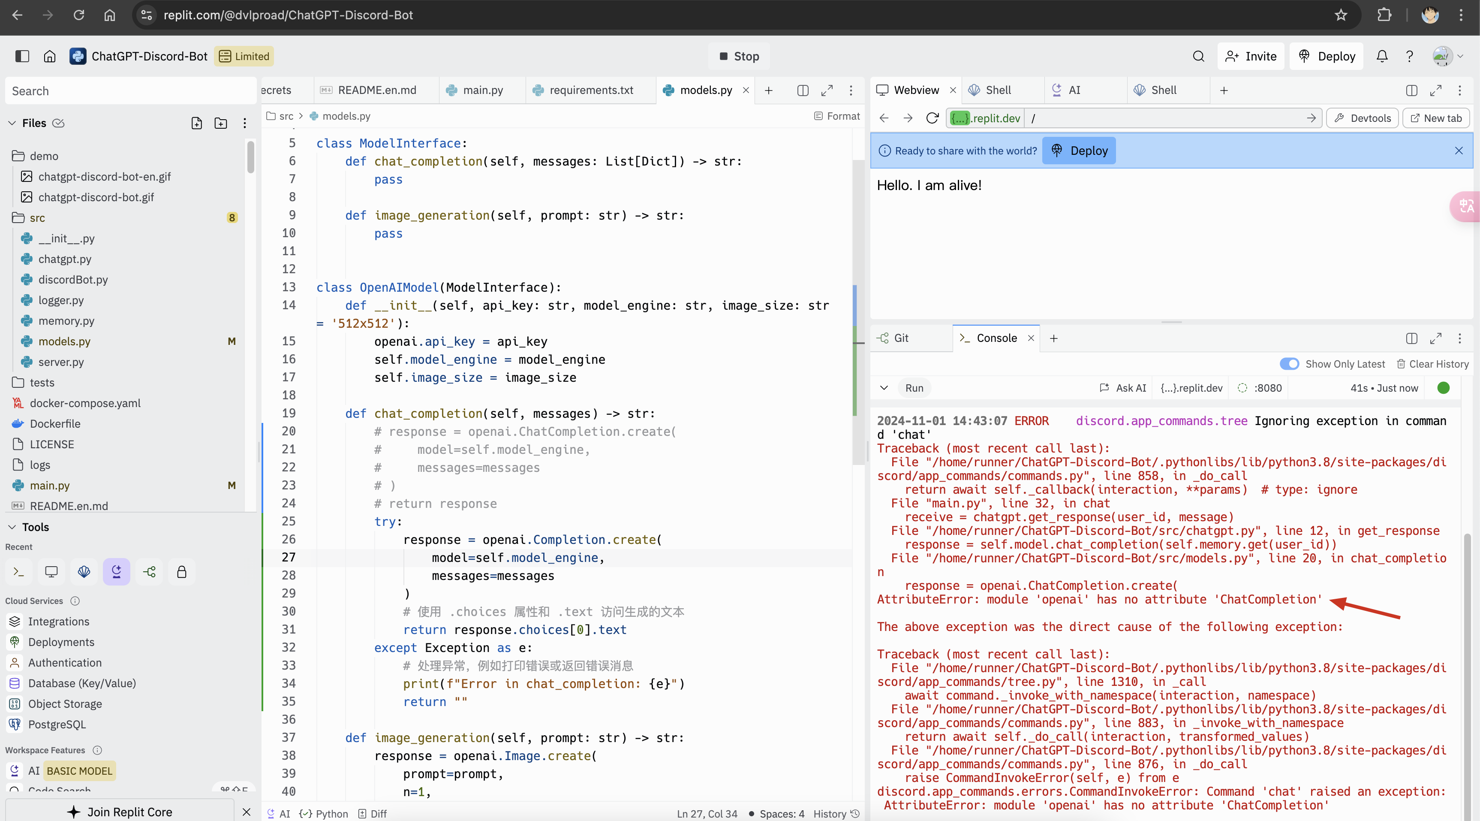Screen dimensions: 1480x821
Task: Open the Console tool in Recent
Action: [18, 571]
